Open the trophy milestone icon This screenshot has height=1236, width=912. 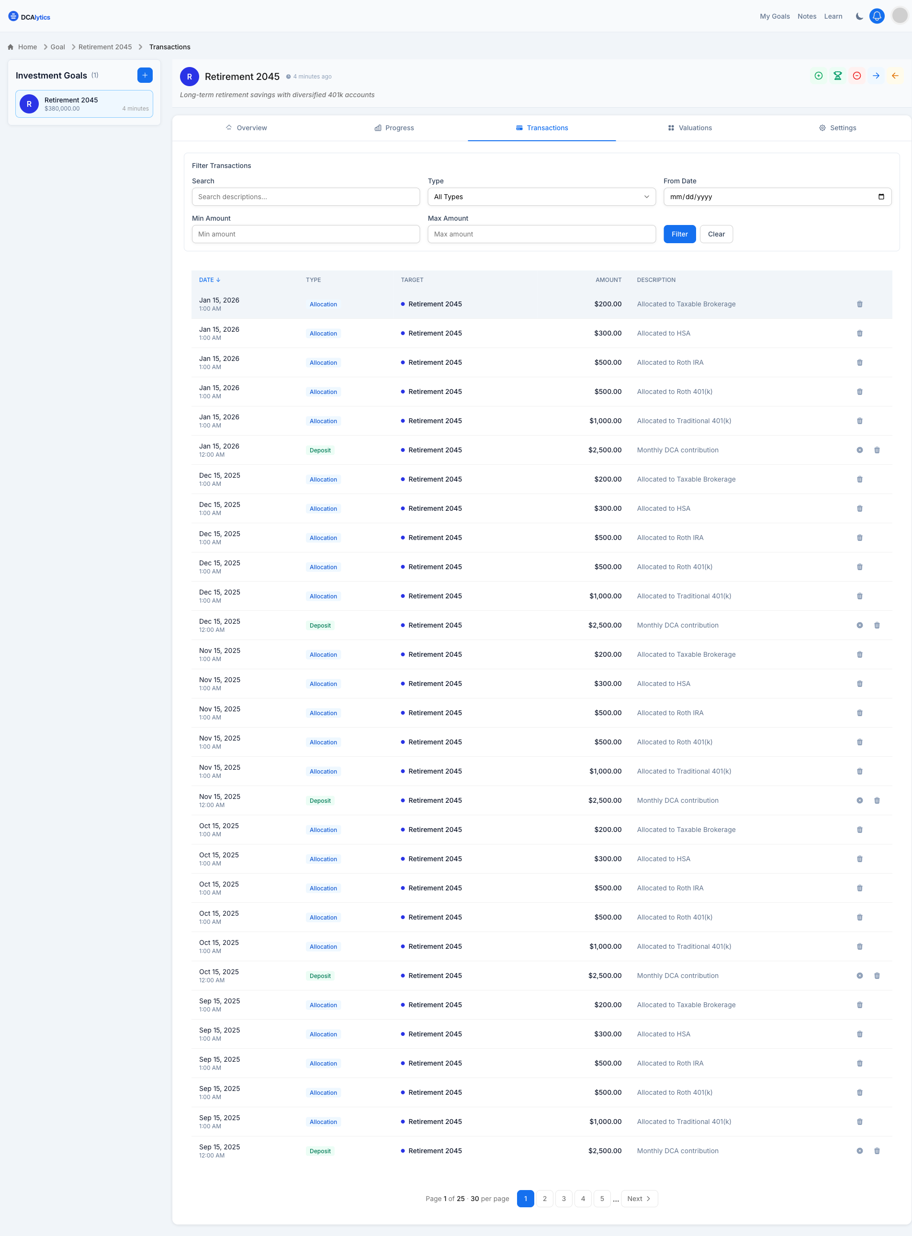[x=838, y=76]
